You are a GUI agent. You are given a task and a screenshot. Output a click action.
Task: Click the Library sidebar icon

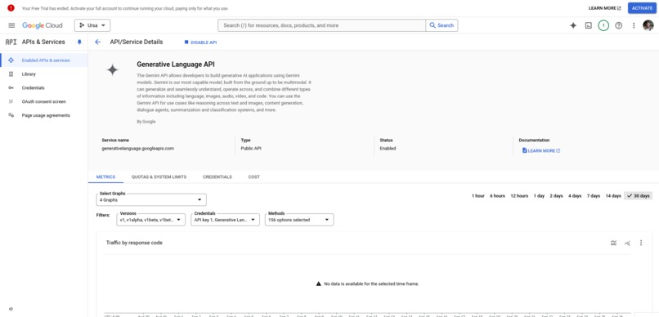11,74
